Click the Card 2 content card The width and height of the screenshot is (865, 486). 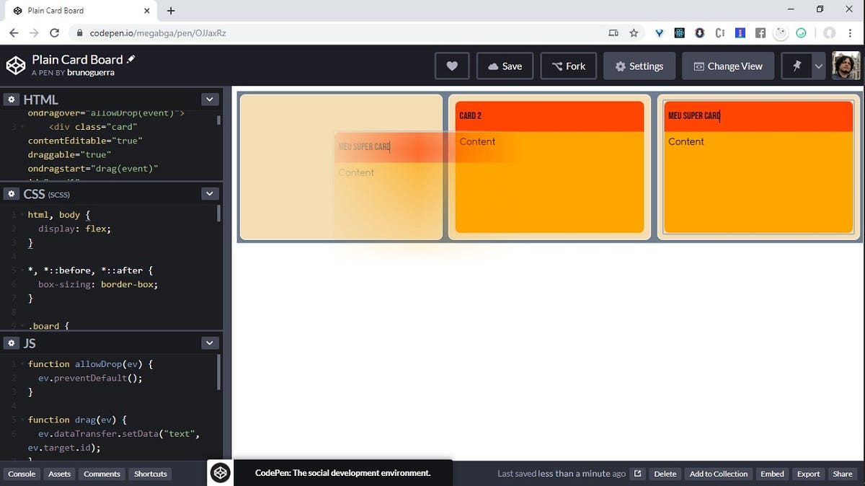tap(549, 166)
